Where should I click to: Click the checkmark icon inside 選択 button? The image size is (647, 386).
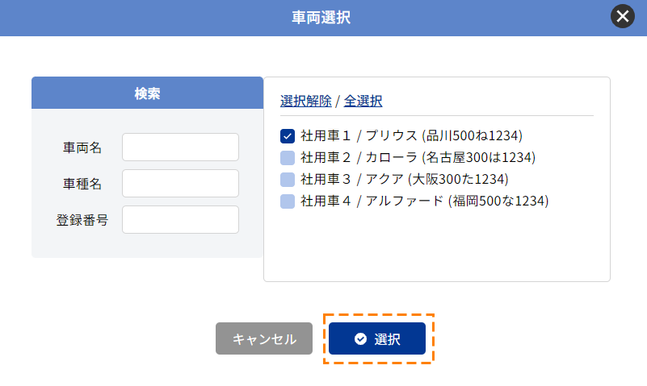[360, 338]
